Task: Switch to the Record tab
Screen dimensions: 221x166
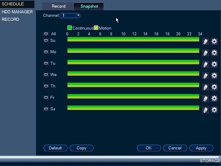Action: [x=58, y=6]
